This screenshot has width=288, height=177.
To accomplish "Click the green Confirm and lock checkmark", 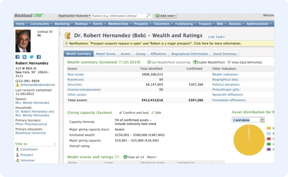I will [x=121, y=113].
